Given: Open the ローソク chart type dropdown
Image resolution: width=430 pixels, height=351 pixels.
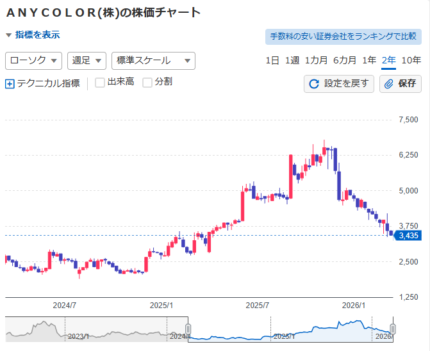Looking at the screenshot, I should 33,61.
